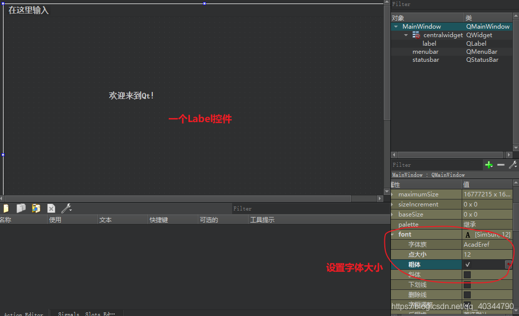Click the 快捷键 column header
Viewport: 519px width, 316px height.
[173, 220]
